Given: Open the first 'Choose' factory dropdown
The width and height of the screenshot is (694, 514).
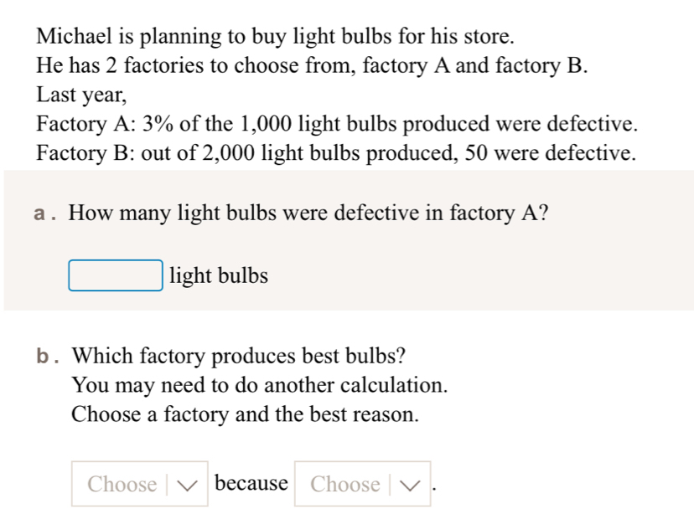Looking at the screenshot, I should (x=139, y=484).
